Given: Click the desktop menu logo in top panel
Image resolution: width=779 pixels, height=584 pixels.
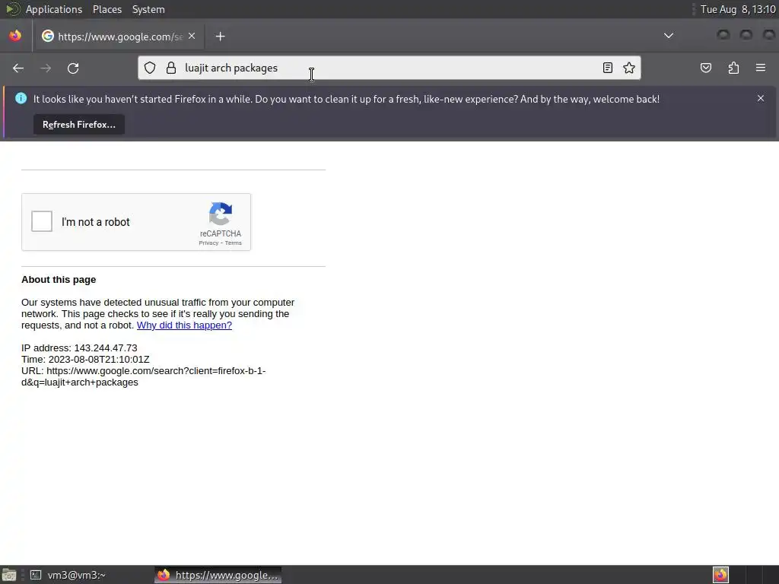Looking at the screenshot, I should pos(13,9).
